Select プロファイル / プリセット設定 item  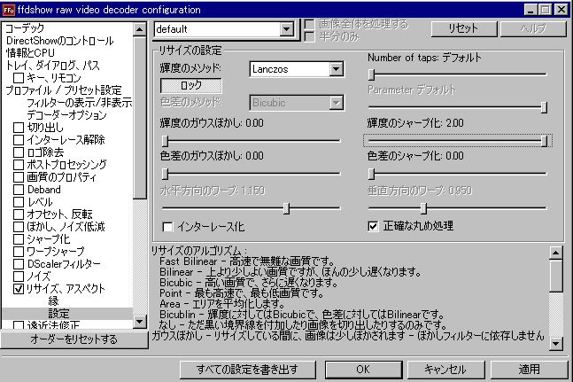(64, 90)
